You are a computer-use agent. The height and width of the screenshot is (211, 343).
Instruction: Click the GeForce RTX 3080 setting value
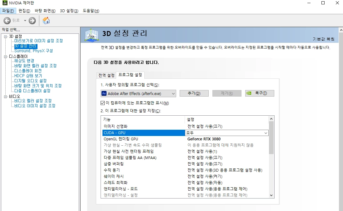[204, 139]
